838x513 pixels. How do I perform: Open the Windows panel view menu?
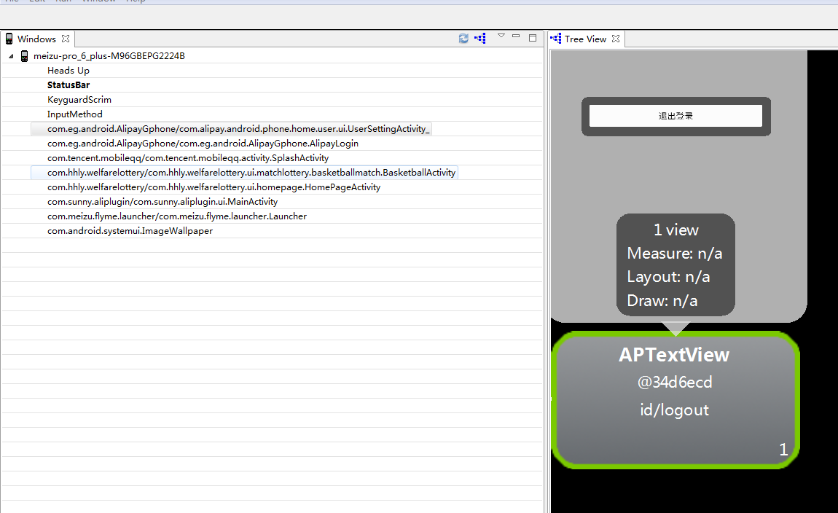point(501,36)
